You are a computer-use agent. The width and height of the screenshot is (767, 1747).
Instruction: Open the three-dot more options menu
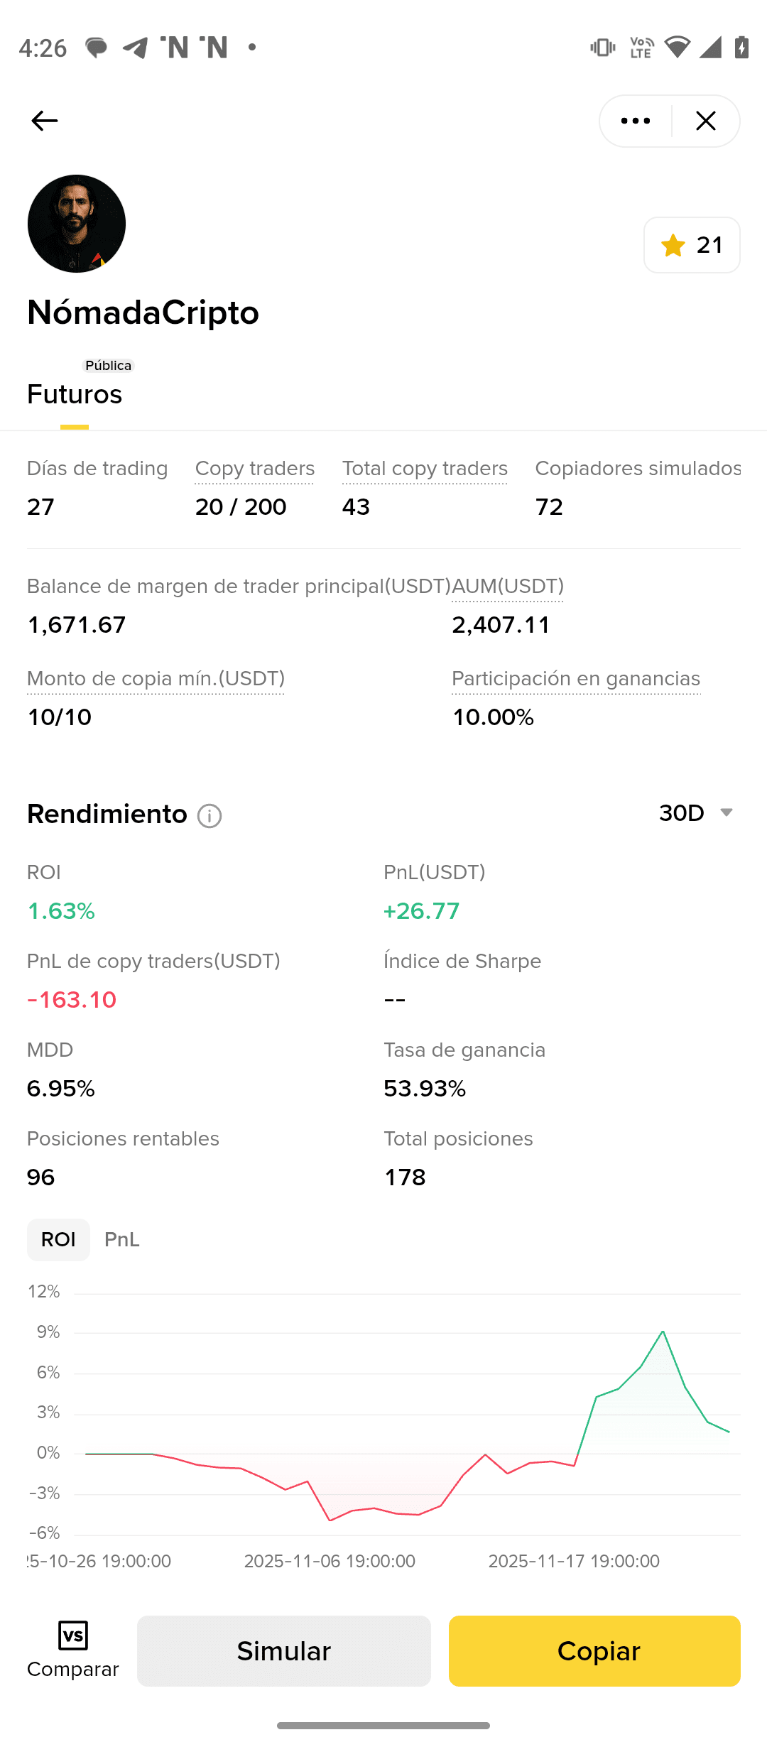click(636, 121)
